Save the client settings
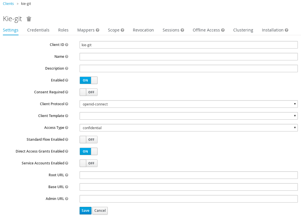Screen dimensions: 301x217 (x=85, y=211)
